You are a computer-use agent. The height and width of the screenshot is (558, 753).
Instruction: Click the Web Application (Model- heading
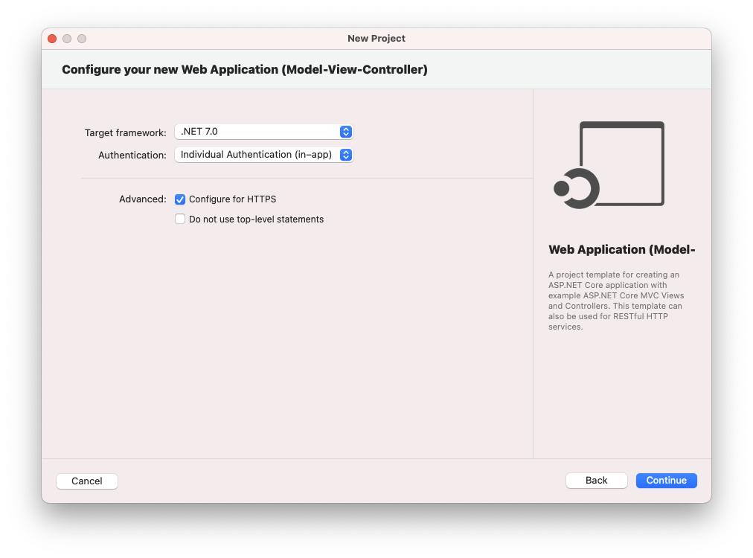622,250
